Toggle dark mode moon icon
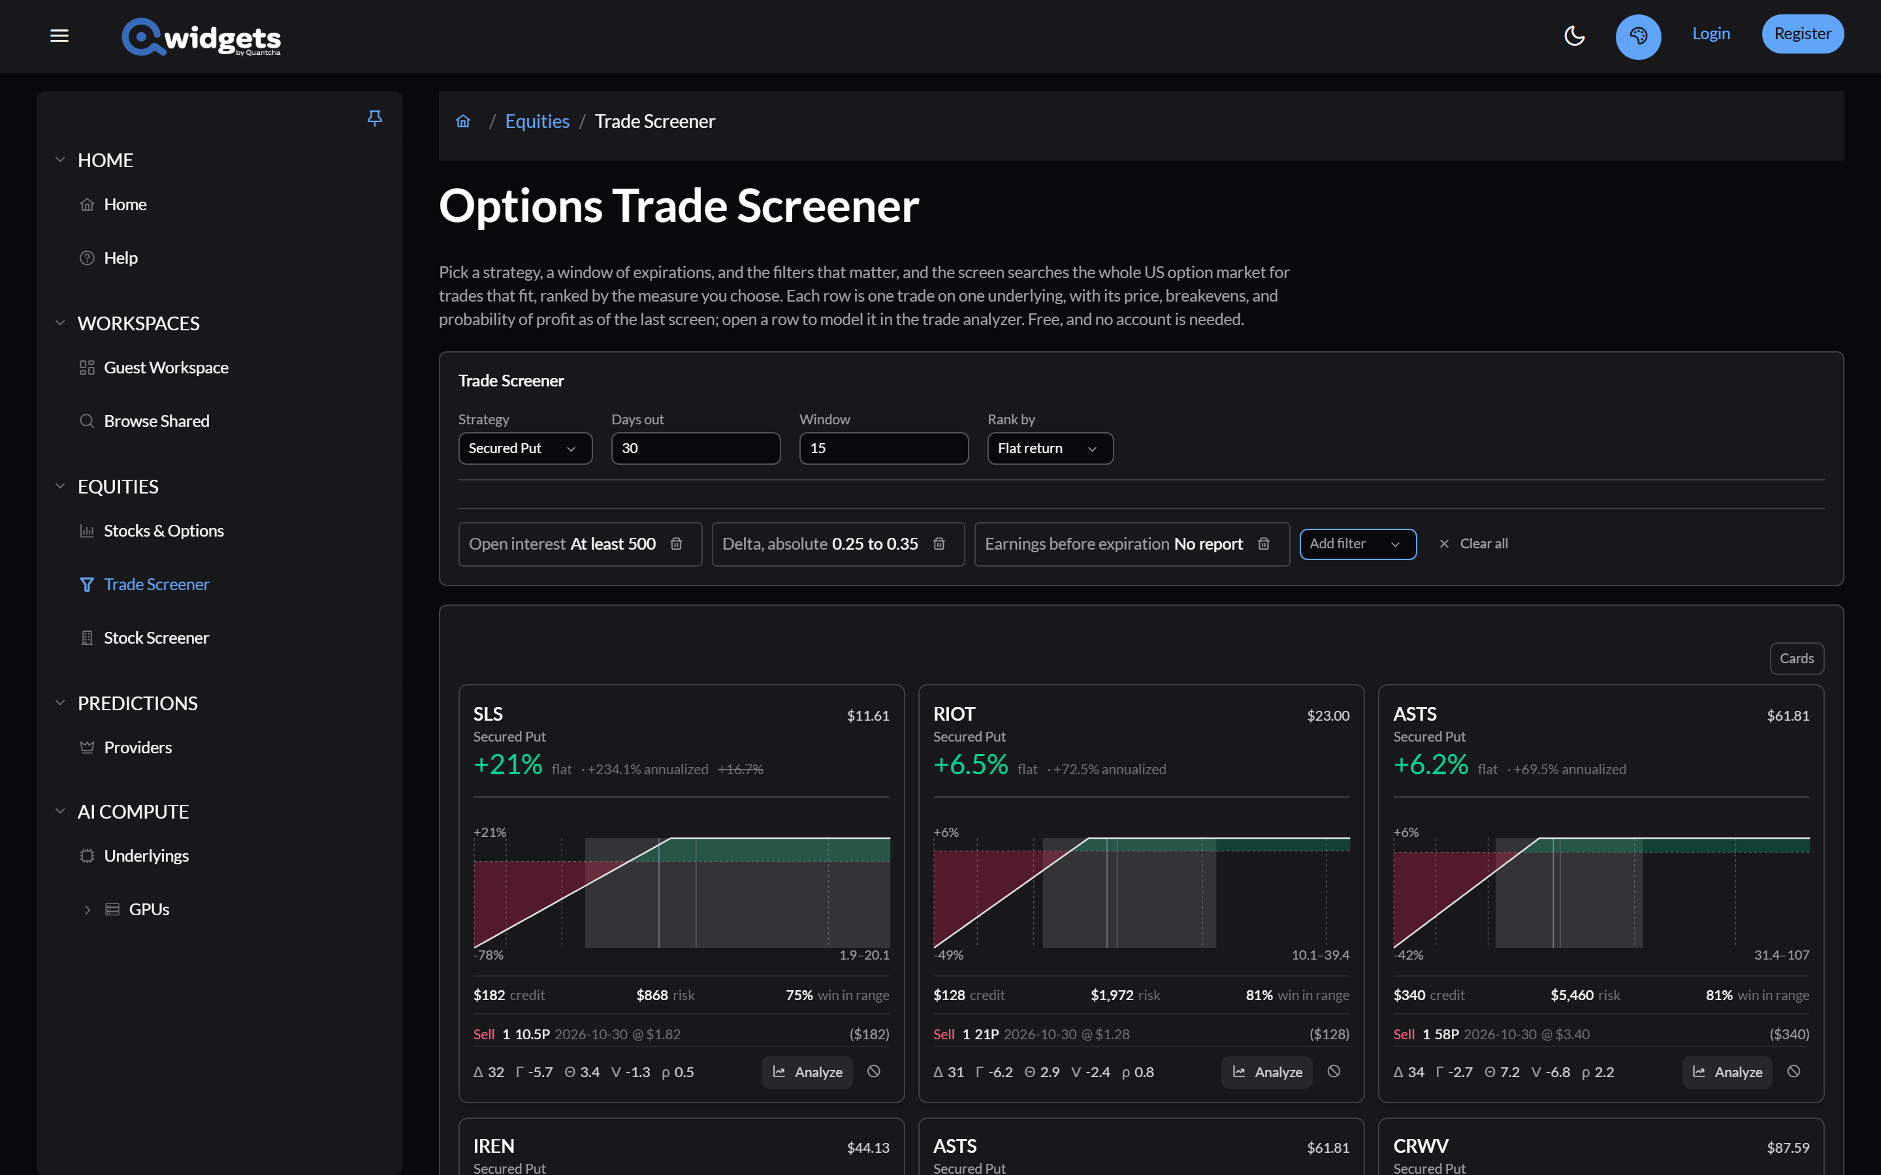1881x1175 pixels. (1574, 36)
